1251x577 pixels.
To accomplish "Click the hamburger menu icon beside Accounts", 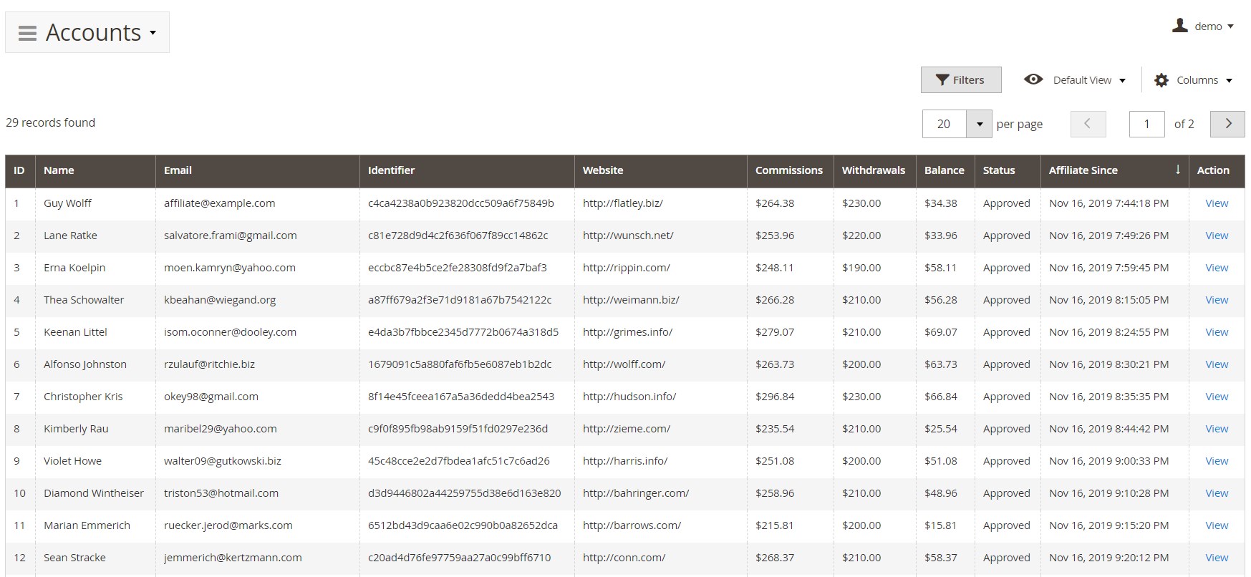I will (x=27, y=33).
